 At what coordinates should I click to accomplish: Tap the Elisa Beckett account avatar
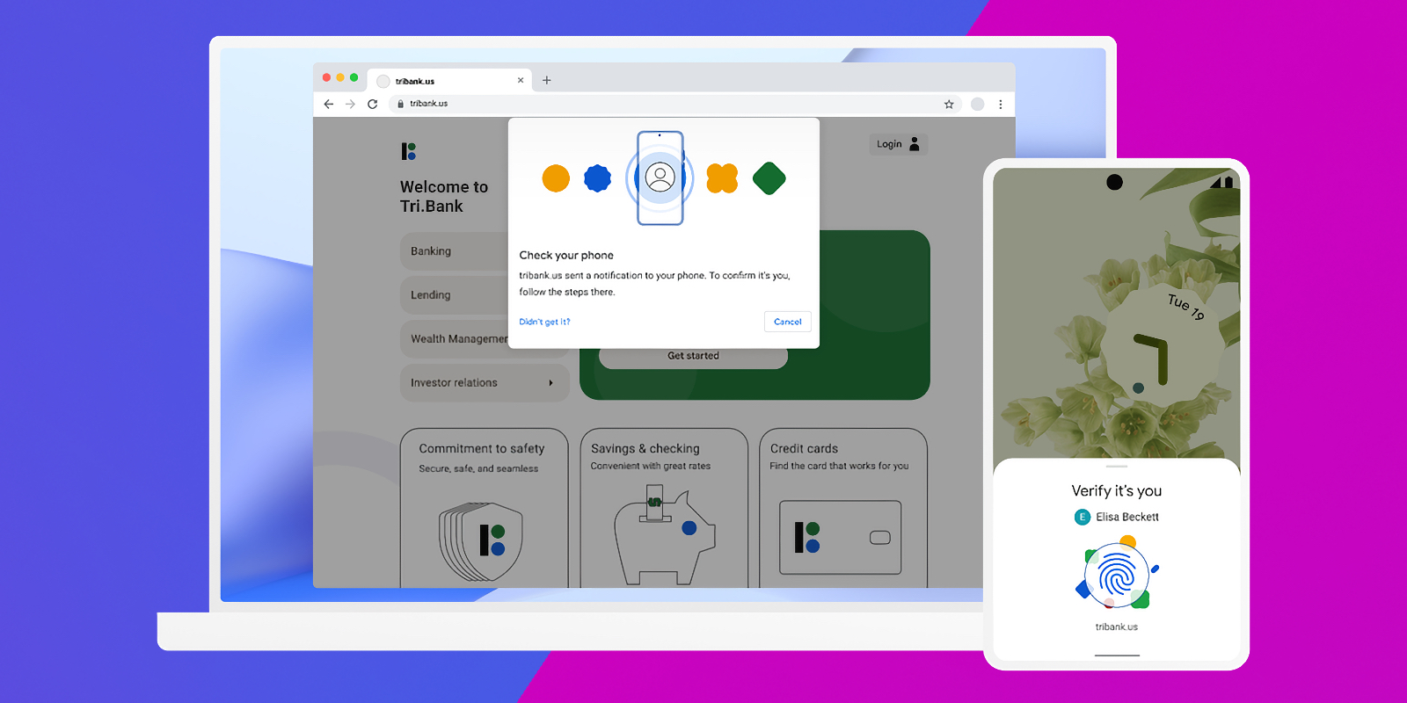pos(1083,517)
